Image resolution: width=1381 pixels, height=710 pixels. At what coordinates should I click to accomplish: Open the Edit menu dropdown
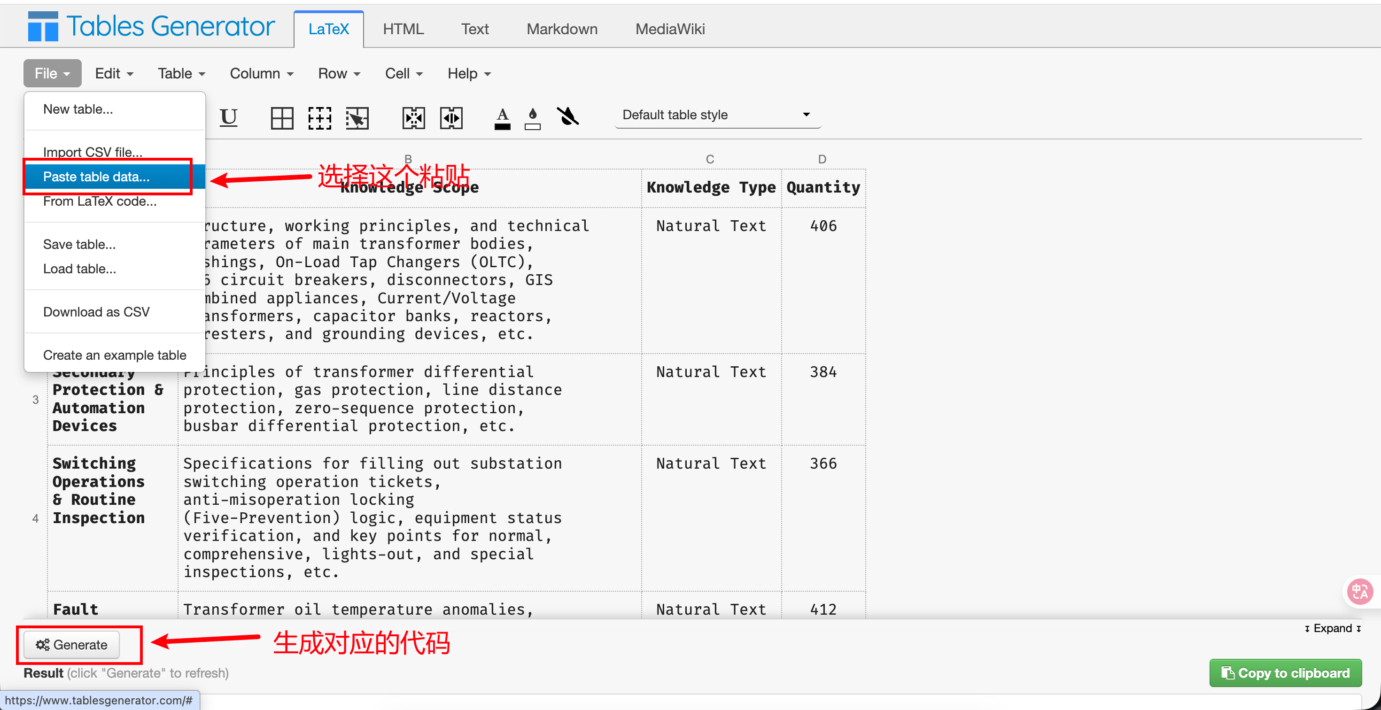click(114, 73)
